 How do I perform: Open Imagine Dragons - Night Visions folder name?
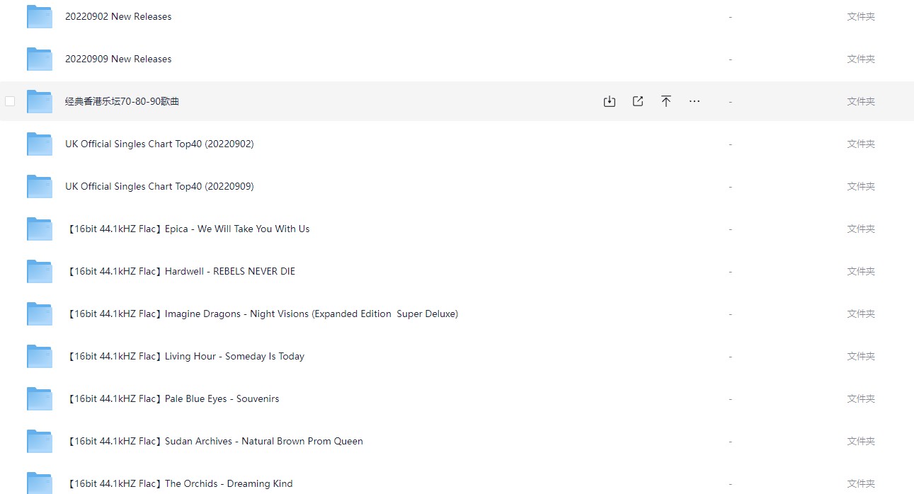[x=262, y=314]
